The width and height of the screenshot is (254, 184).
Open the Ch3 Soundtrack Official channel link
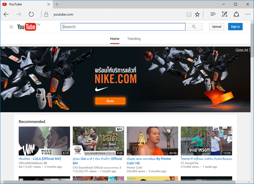coord(97,167)
